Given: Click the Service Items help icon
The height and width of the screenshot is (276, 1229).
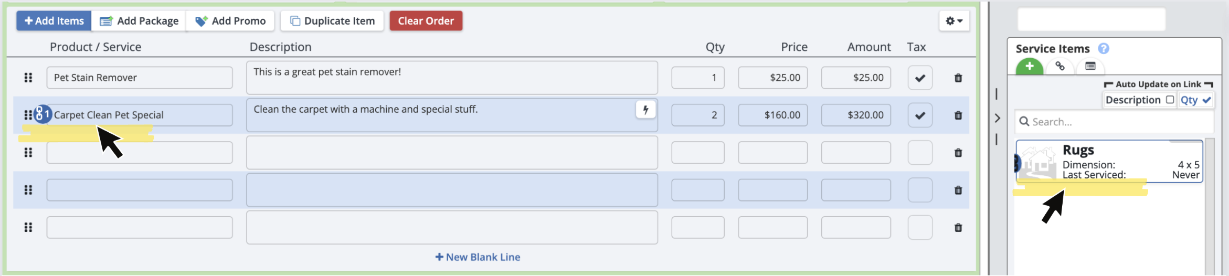Looking at the screenshot, I should coord(1104,49).
